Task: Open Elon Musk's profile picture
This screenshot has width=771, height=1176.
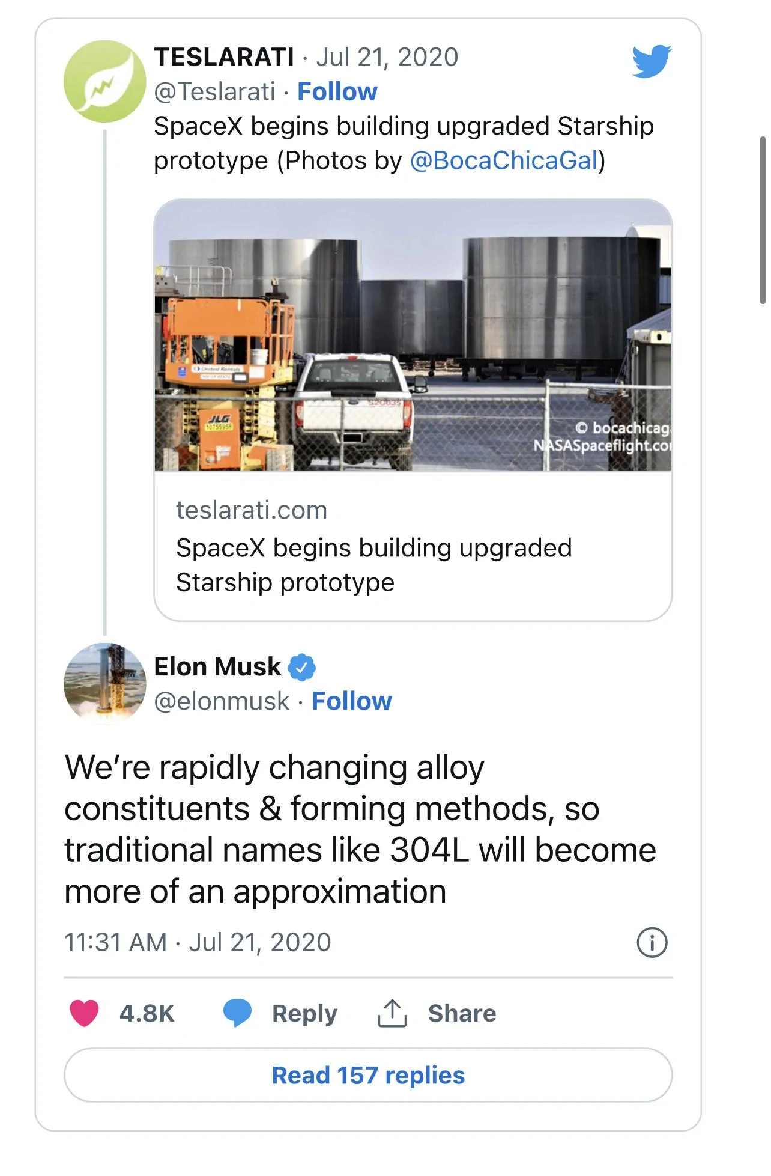Action: (x=105, y=684)
